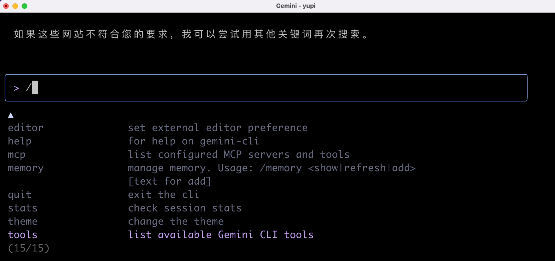Select the highlighted /tools command
This screenshot has width=555, height=261.
pos(22,234)
